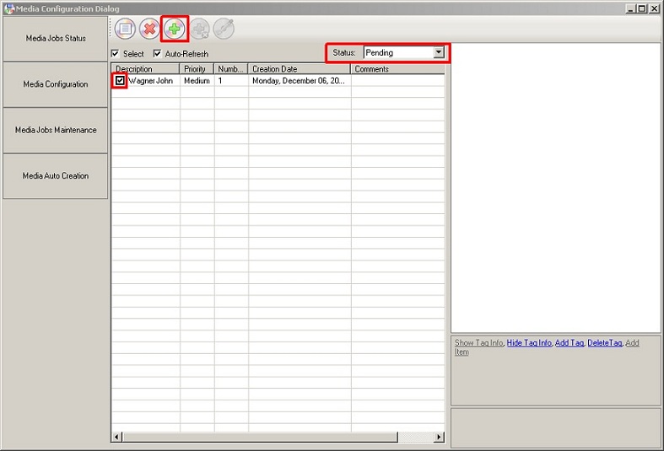
Task: Open the Media Jobs Status tab
Action: pyautogui.click(x=56, y=39)
